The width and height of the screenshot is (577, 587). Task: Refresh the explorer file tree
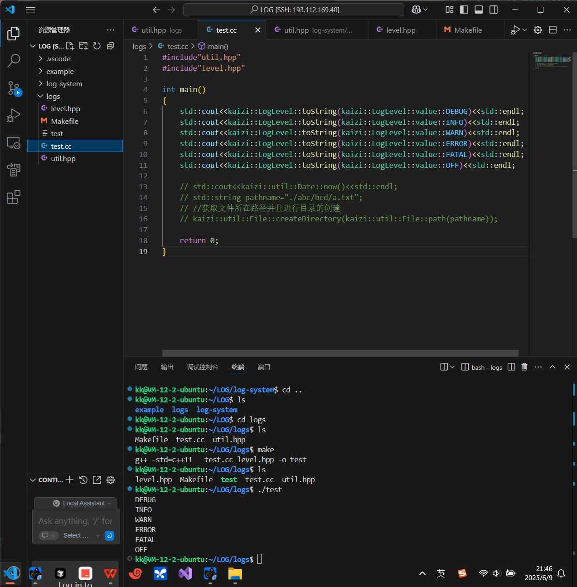(x=97, y=46)
